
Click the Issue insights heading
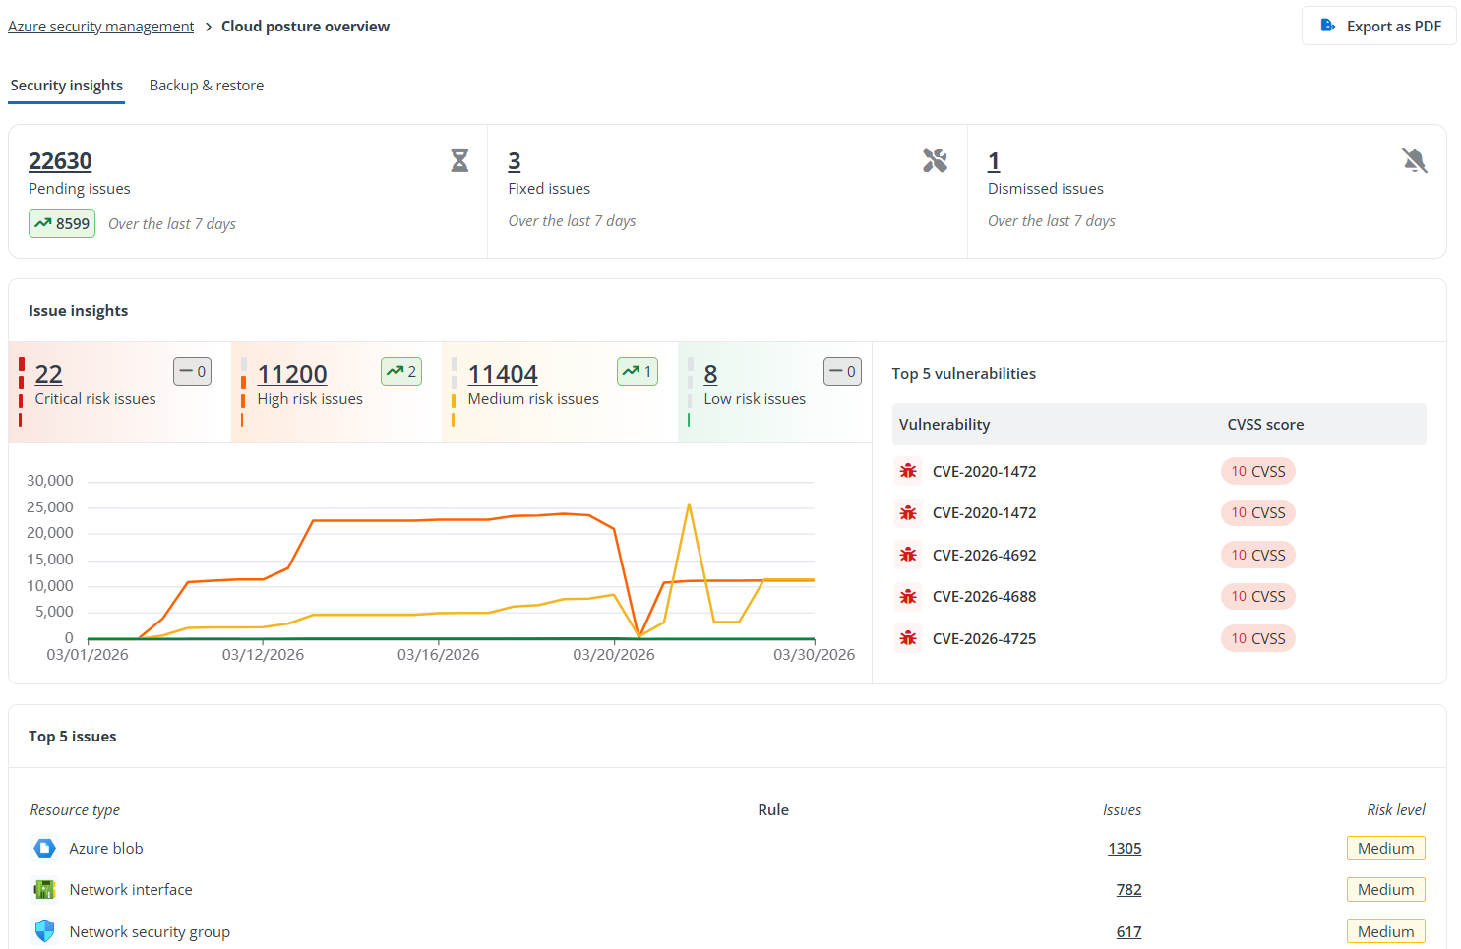pyautogui.click(x=79, y=311)
